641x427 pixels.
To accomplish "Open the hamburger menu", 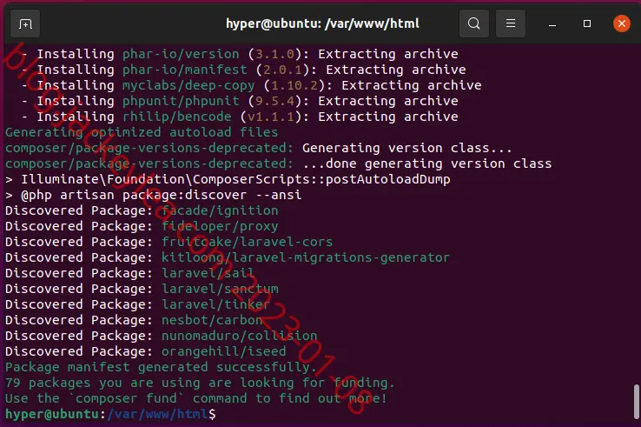I will tap(510, 23).
